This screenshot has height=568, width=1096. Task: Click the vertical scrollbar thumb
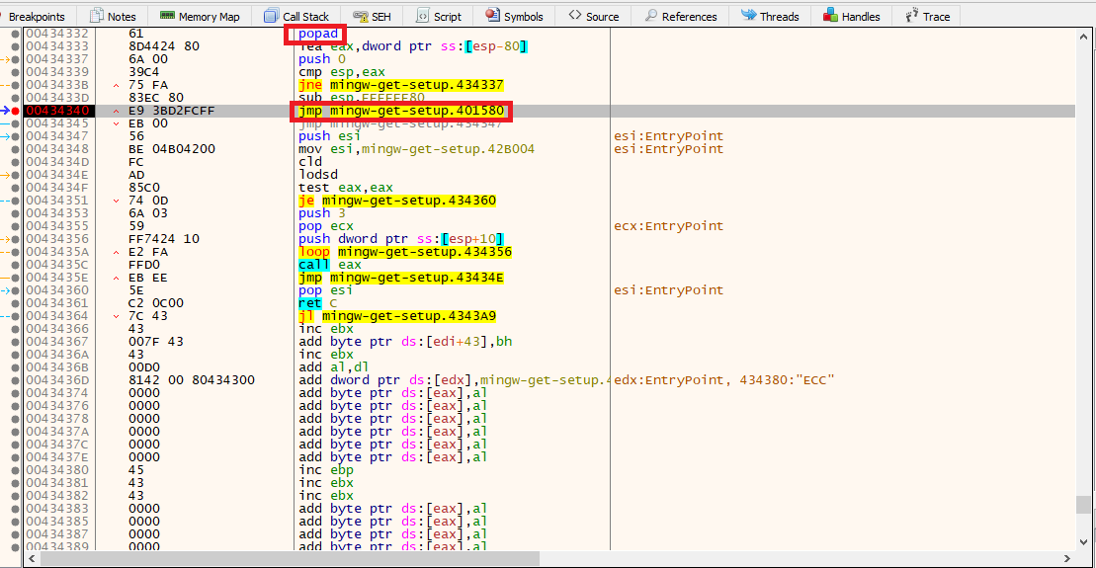[1083, 505]
